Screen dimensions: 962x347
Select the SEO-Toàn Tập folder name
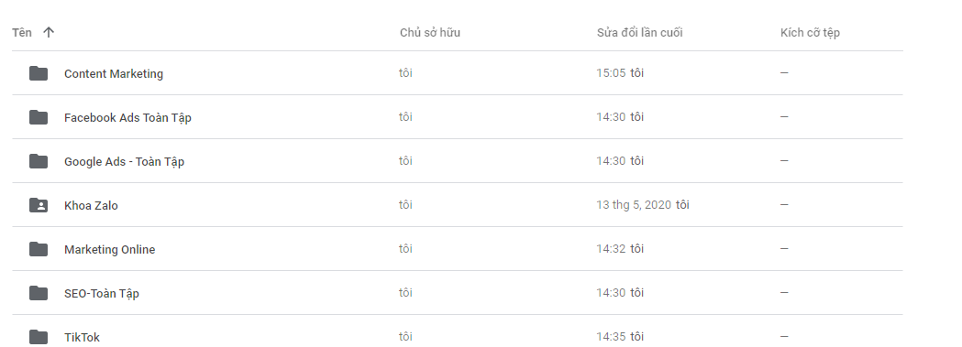coord(101,294)
